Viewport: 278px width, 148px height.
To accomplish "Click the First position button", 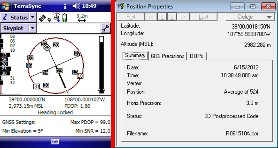I will (x=131, y=17).
